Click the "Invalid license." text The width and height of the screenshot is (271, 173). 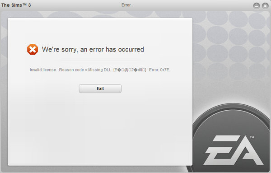[x=43, y=70]
